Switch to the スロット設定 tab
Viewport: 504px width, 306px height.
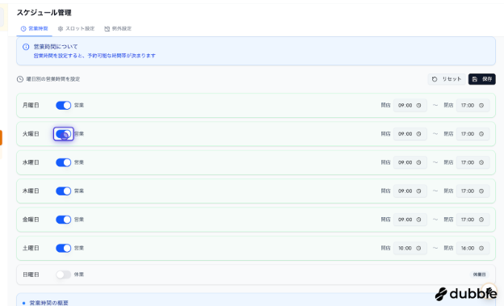pyautogui.click(x=76, y=28)
